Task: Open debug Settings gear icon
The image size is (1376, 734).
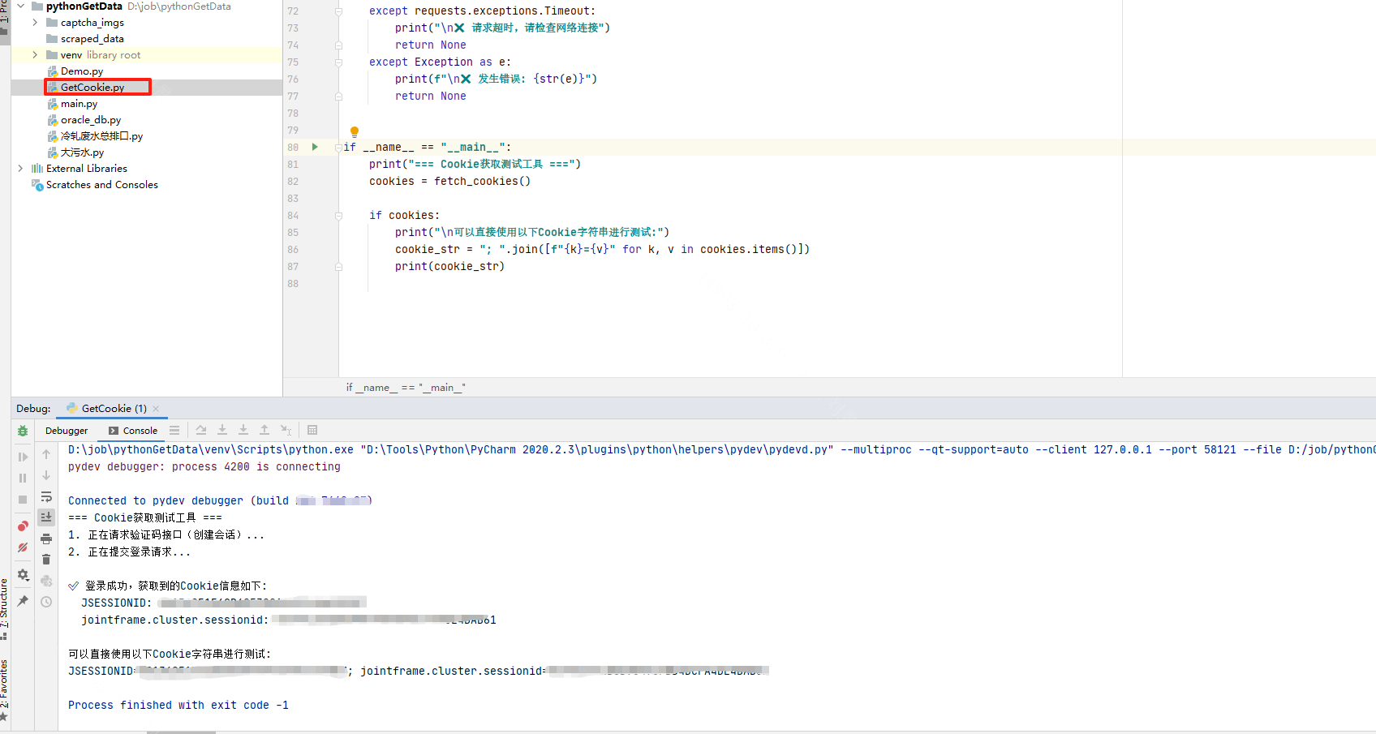Action: tap(23, 575)
